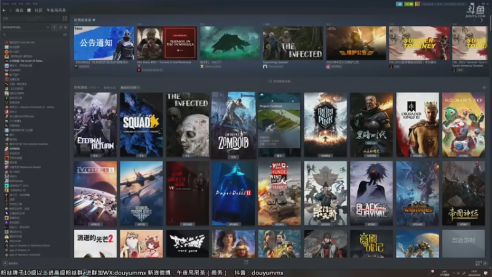Image resolution: width=492 pixels, height=277 pixels.
Task: Open the Squad game cover
Action: (x=141, y=125)
